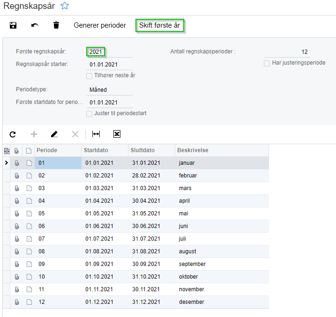Open attachment icon for period 08
This screenshot has height=317, width=336.
17,251
